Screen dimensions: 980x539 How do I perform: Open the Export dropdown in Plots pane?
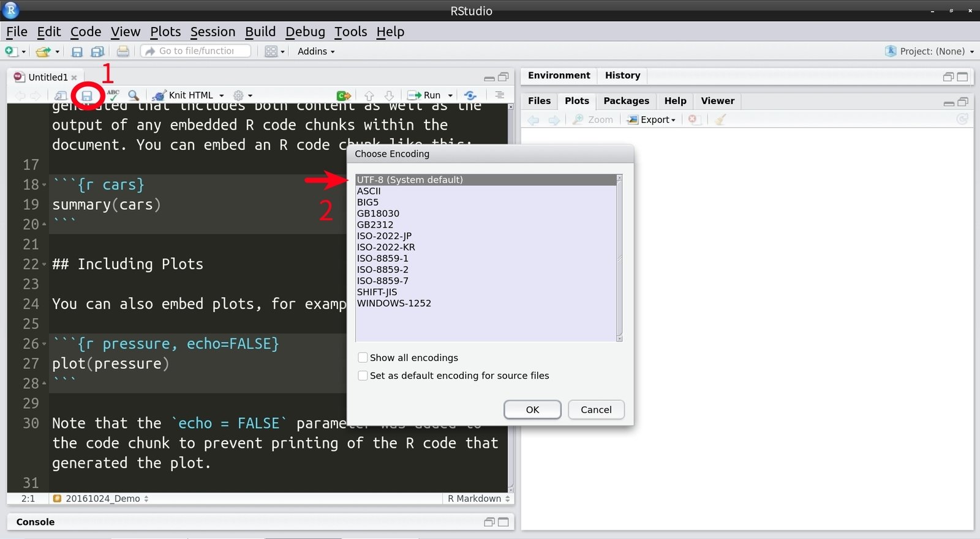coord(652,120)
